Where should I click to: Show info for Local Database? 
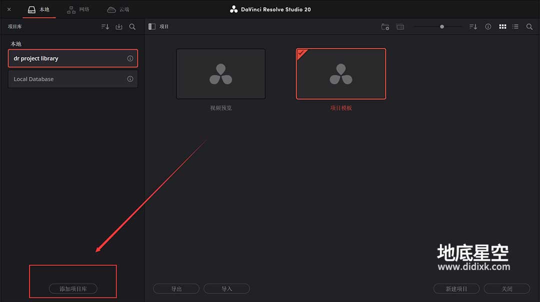pyautogui.click(x=130, y=79)
